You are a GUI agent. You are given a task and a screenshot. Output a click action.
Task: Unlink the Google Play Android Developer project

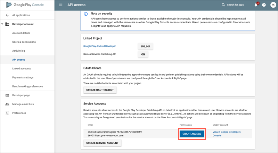(x=145, y=46)
